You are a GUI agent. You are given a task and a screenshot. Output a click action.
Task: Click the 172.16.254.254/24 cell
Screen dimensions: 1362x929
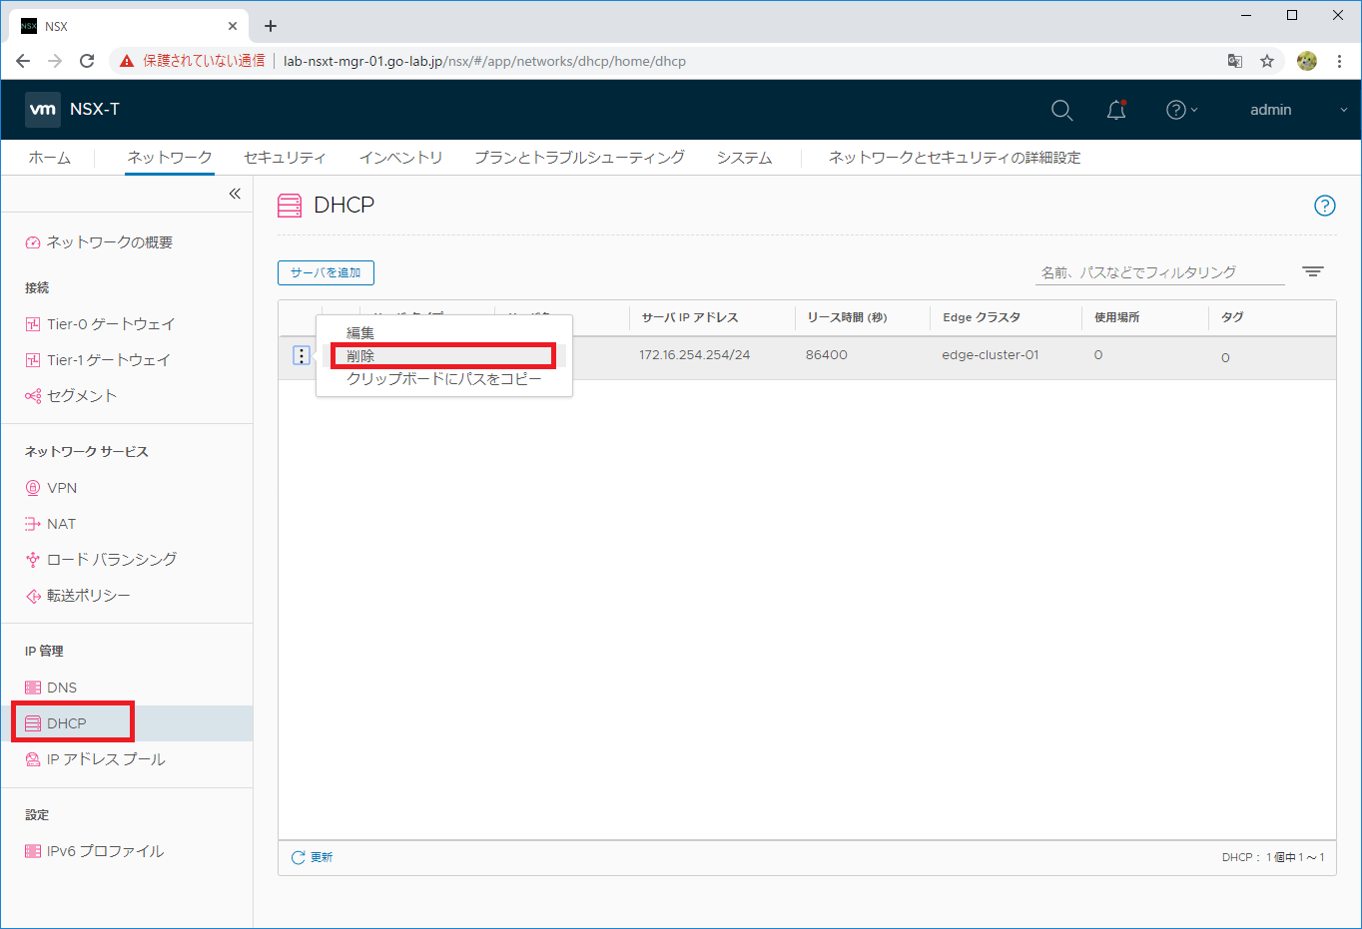click(x=695, y=355)
